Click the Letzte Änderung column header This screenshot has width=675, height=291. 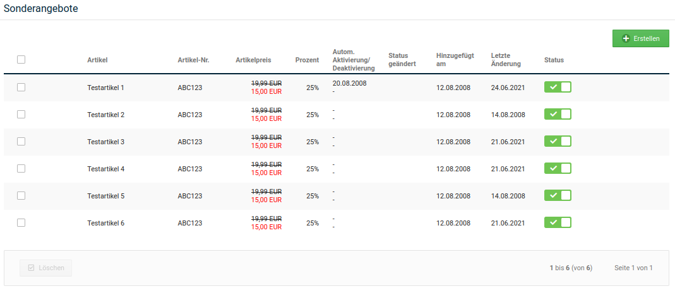pyautogui.click(x=506, y=60)
